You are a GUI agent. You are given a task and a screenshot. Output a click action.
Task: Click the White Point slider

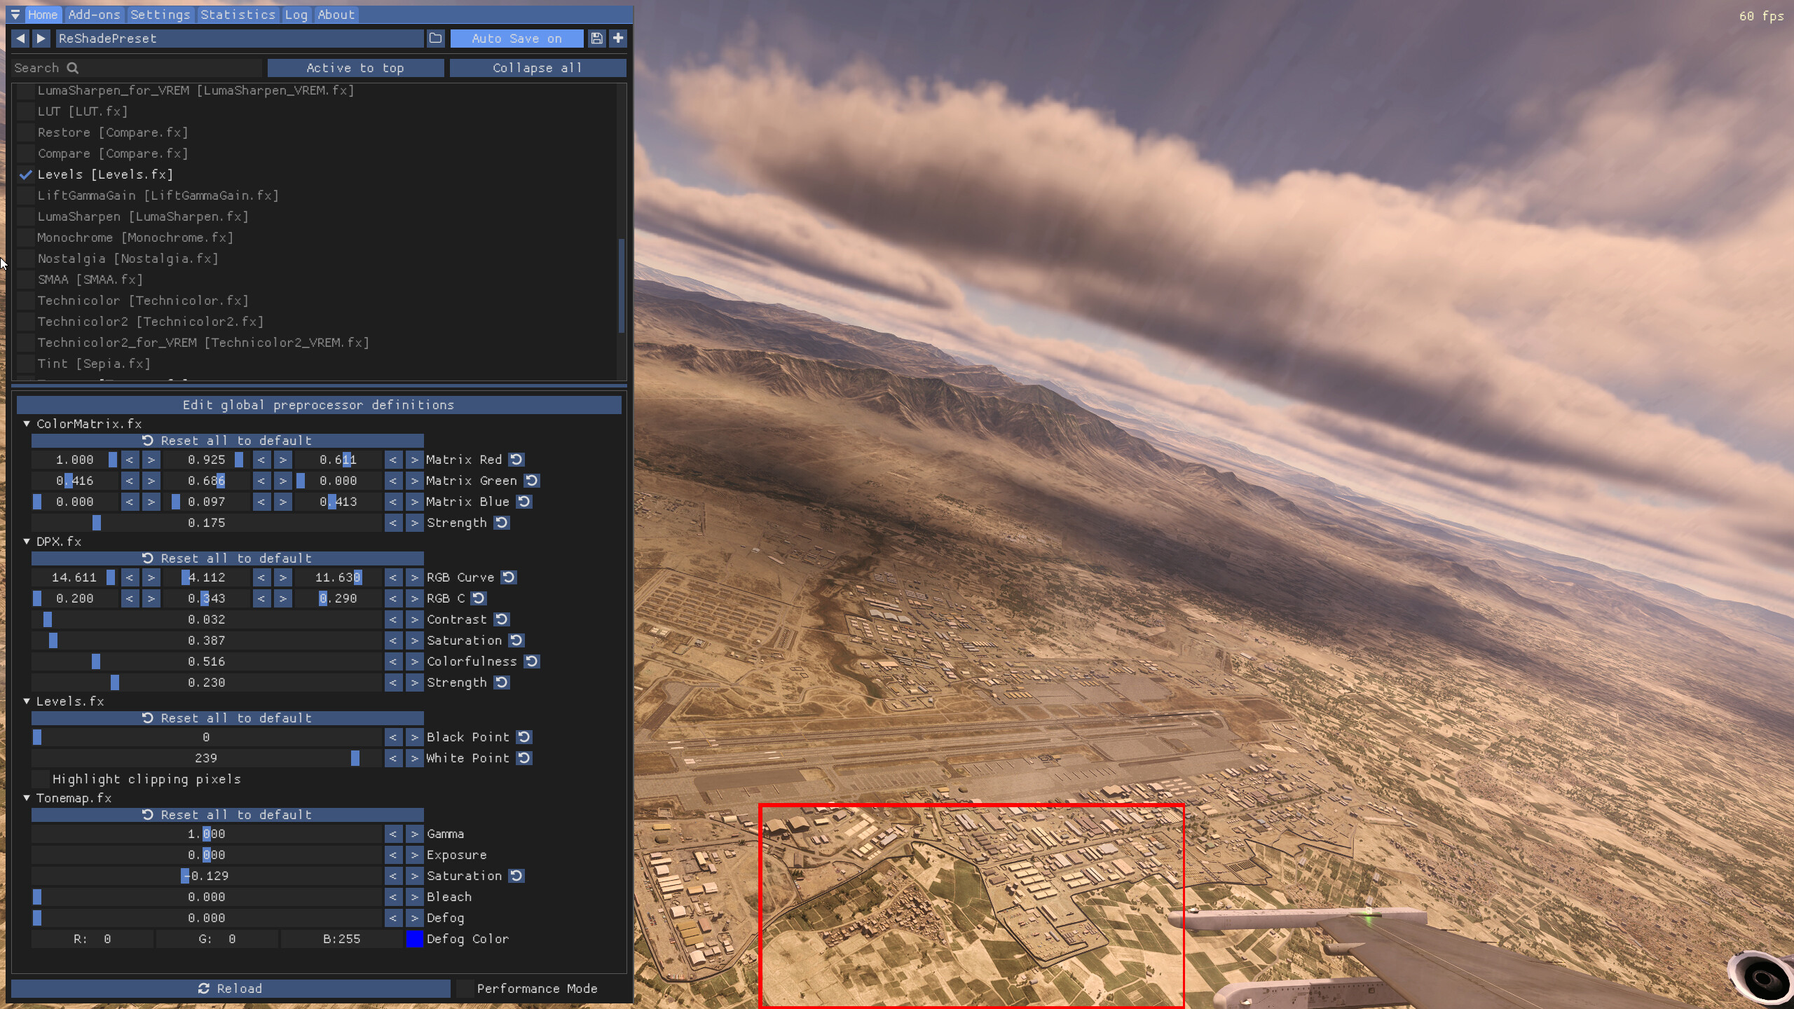pyautogui.click(x=207, y=758)
